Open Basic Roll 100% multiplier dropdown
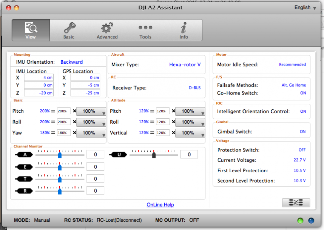 91,122
